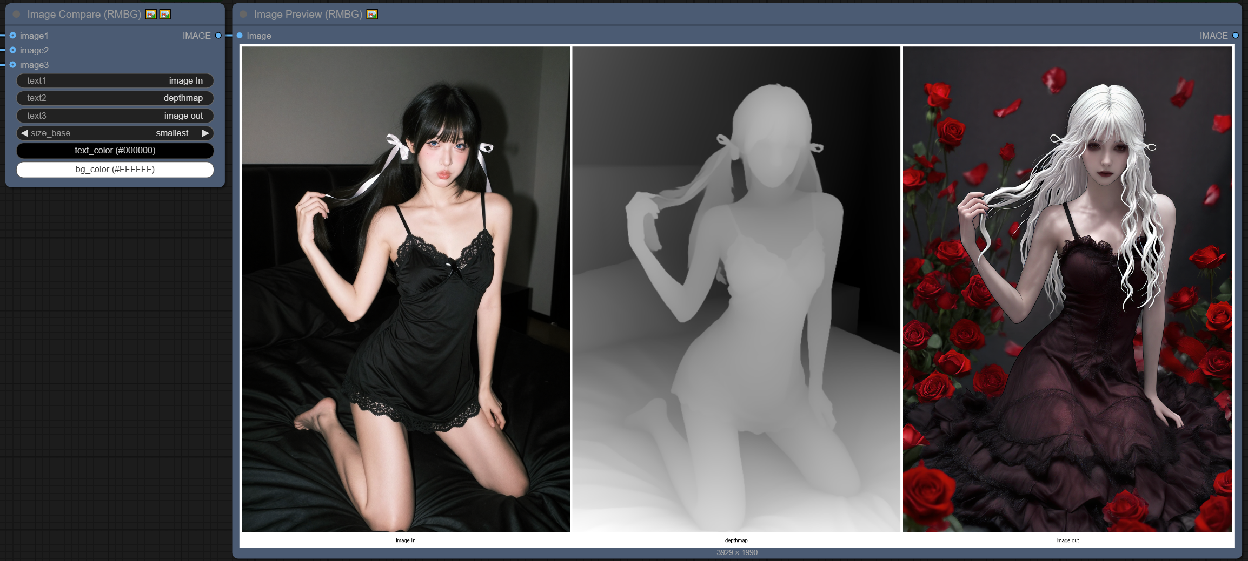Viewport: 1248px width, 561px height.
Task: Click the Image input socket on Image Preview
Action: pyautogui.click(x=239, y=36)
